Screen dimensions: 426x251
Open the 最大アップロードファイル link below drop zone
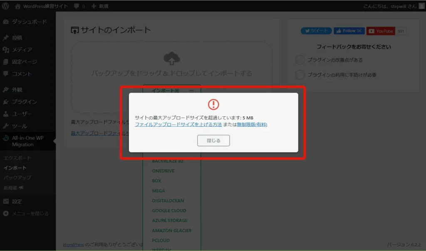coord(100,133)
